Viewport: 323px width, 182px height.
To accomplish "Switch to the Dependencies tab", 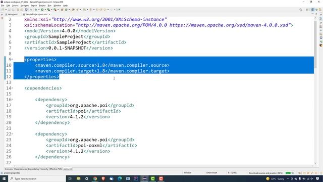I will coord(20,169).
